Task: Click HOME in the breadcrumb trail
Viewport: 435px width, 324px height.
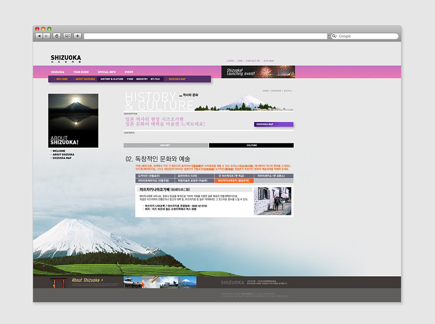Action: [x=266, y=91]
